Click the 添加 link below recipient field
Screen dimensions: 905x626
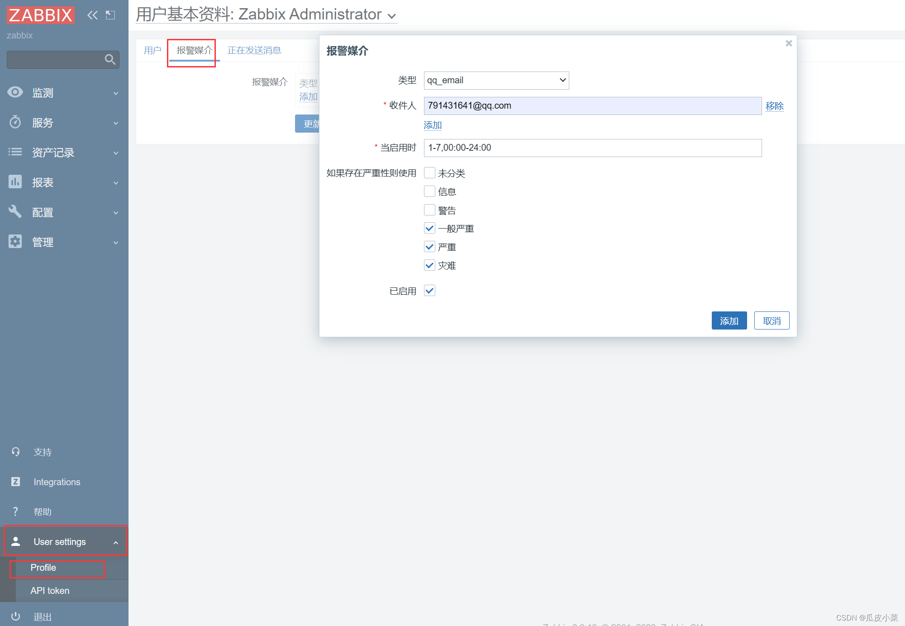click(x=433, y=125)
